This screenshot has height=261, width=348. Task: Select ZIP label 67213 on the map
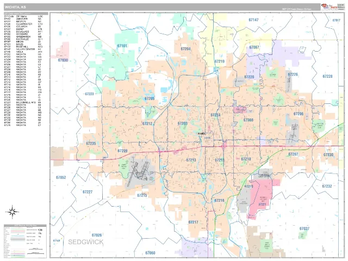191,160
